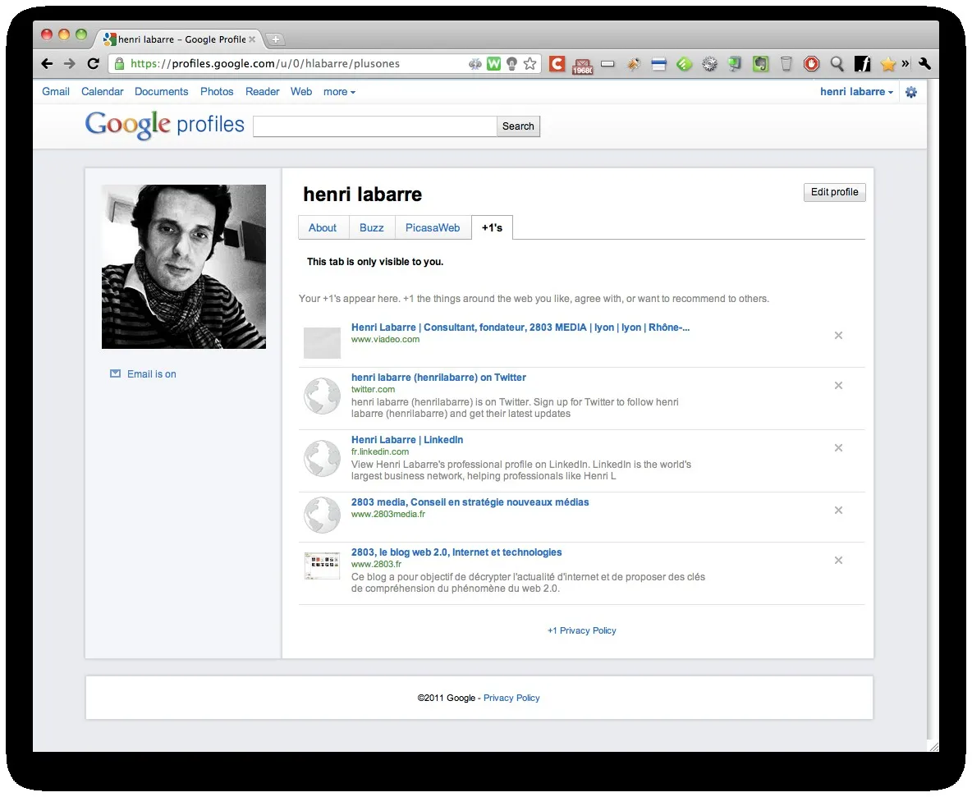Image resolution: width=972 pixels, height=797 pixels.
Task: Open Reader from the top bar
Action: pyautogui.click(x=262, y=92)
